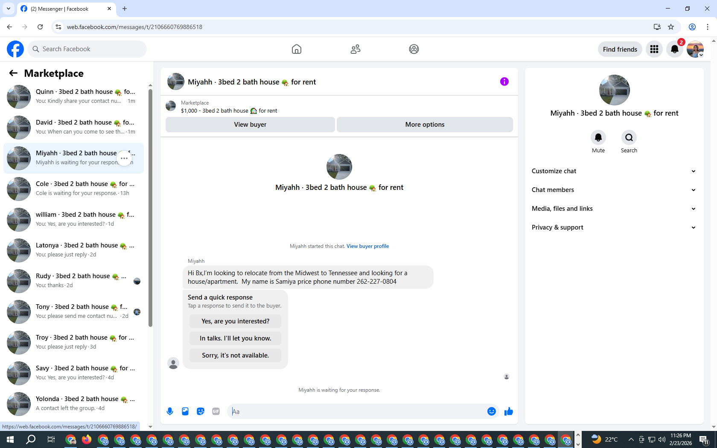This screenshot has height=448, width=717.
Task: Expand Customize chat section
Action: (614, 171)
